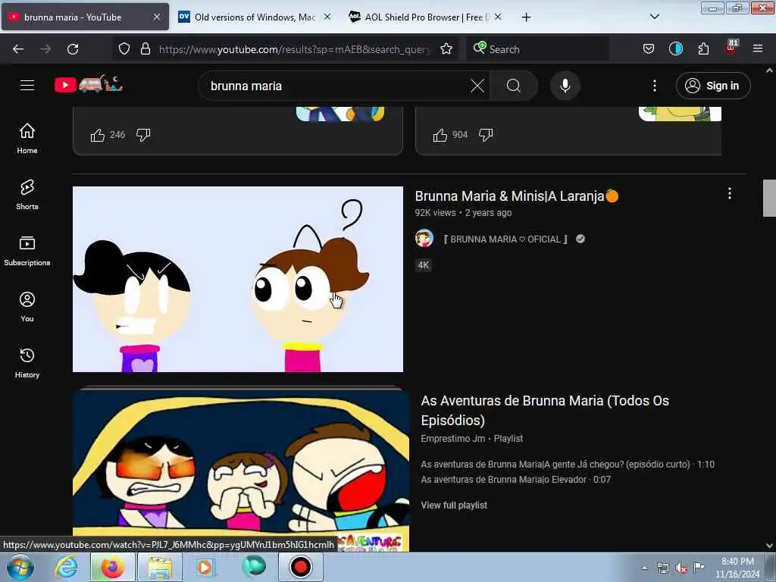
Task: Close the AOL Shield Pro Browser tab
Action: coord(498,17)
